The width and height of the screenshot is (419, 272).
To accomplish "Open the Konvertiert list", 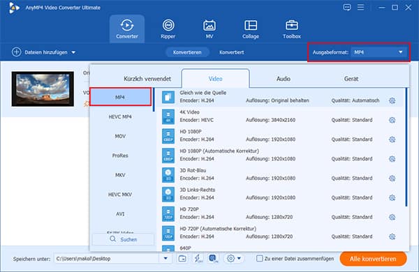I will click(x=231, y=52).
